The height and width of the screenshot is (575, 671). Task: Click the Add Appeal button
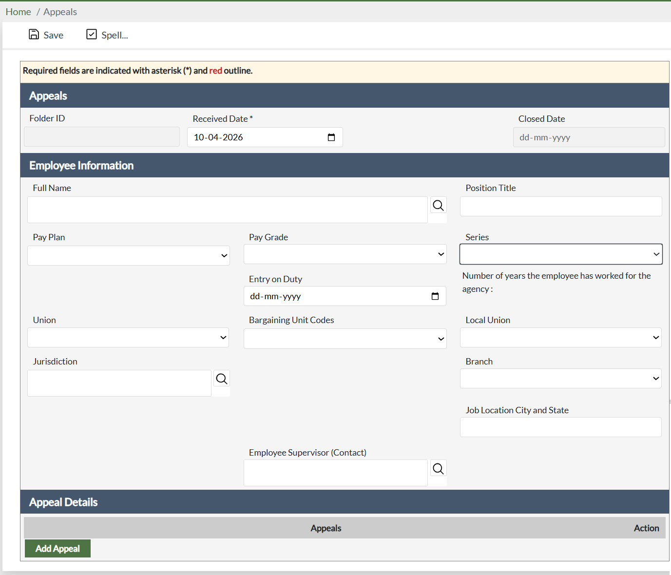click(58, 548)
